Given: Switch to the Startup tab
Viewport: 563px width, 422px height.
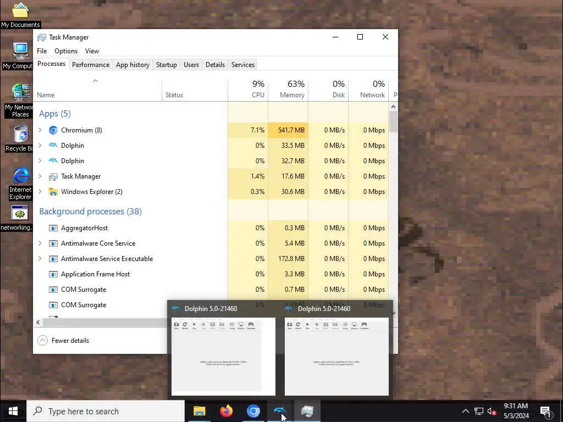Looking at the screenshot, I should click(166, 65).
